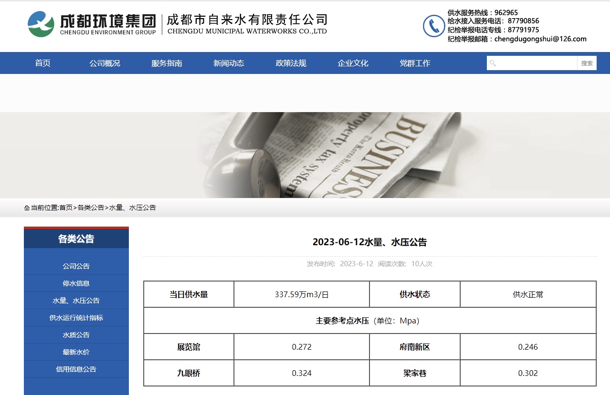The height and width of the screenshot is (395, 610).
Task: Click the chengdugongshui@126.com email text
Action: click(x=540, y=39)
